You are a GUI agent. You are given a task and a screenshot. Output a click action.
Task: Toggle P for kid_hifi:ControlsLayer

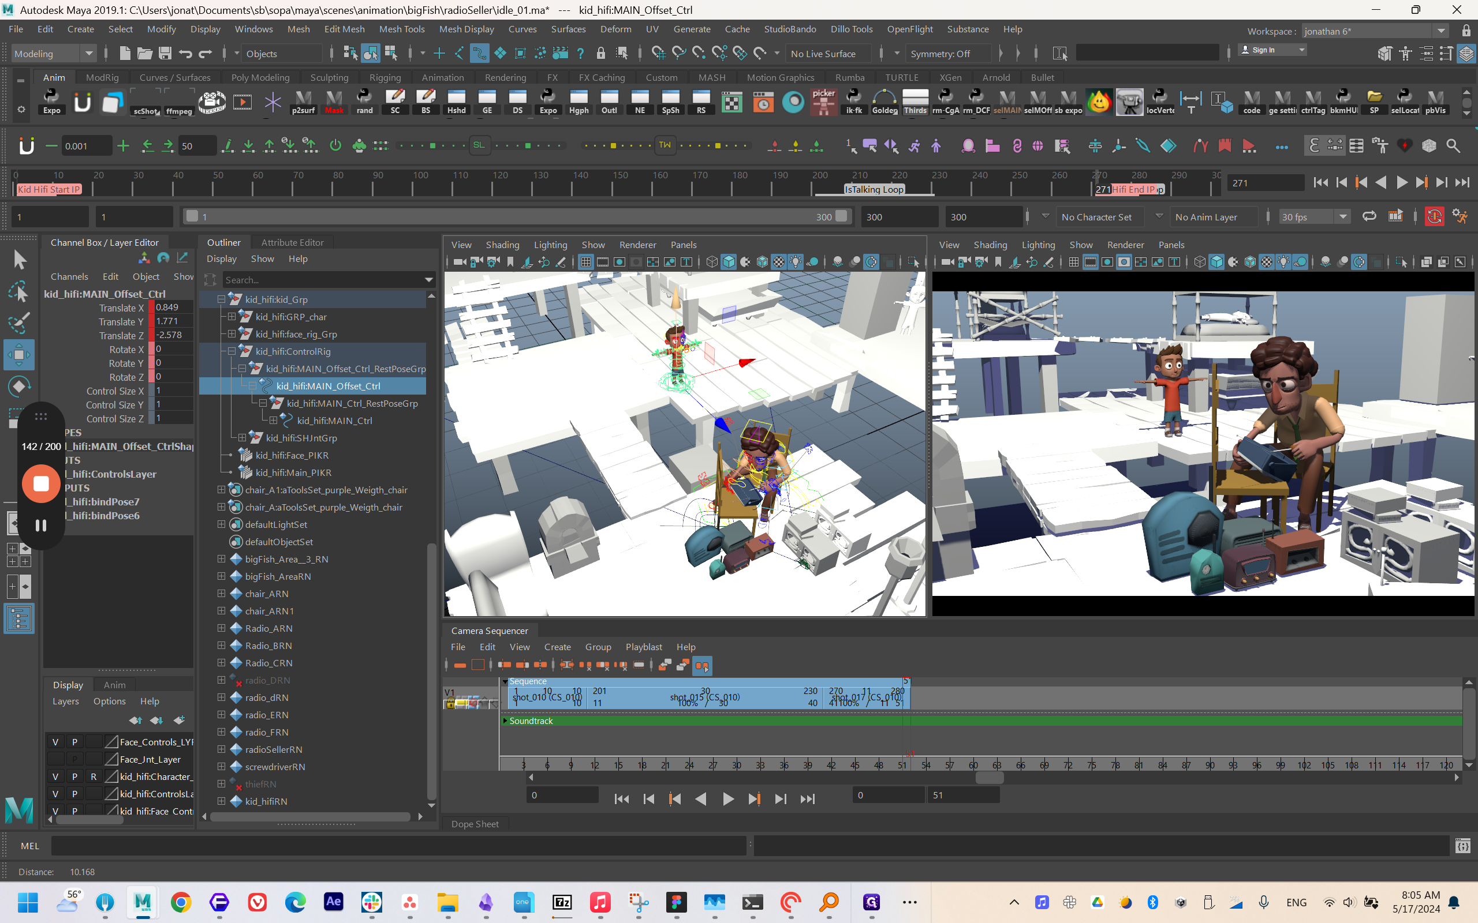click(74, 794)
